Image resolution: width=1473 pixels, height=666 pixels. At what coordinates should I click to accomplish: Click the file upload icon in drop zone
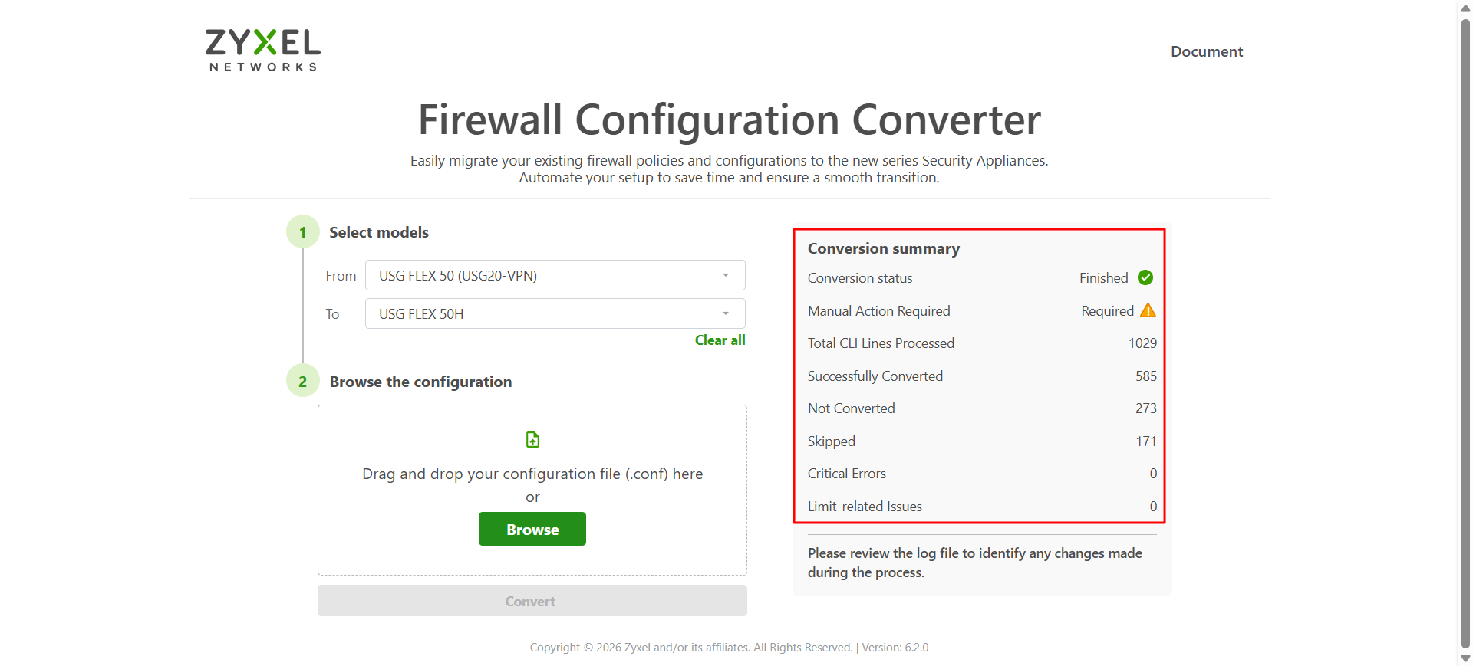(x=532, y=439)
